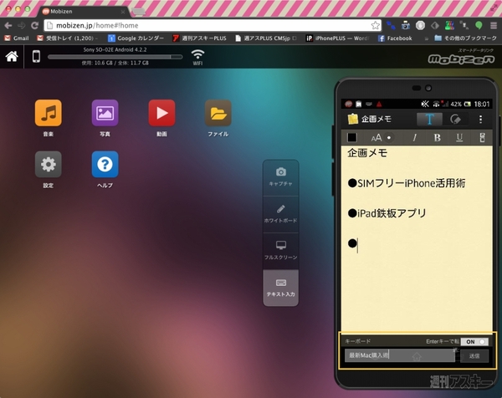Open the Chrome hamburger menu

(494, 25)
